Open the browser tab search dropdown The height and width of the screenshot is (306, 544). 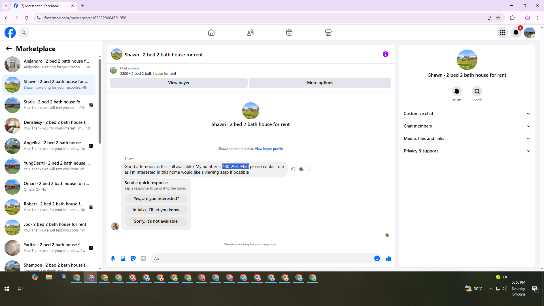coord(6,6)
